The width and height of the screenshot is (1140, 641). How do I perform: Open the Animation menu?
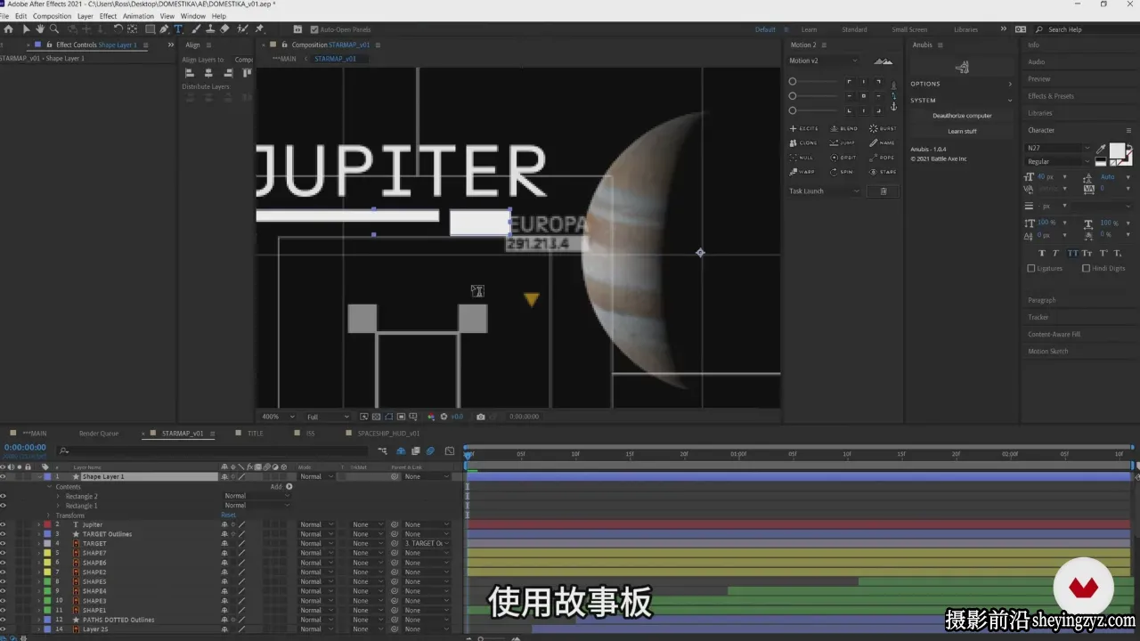[138, 16]
